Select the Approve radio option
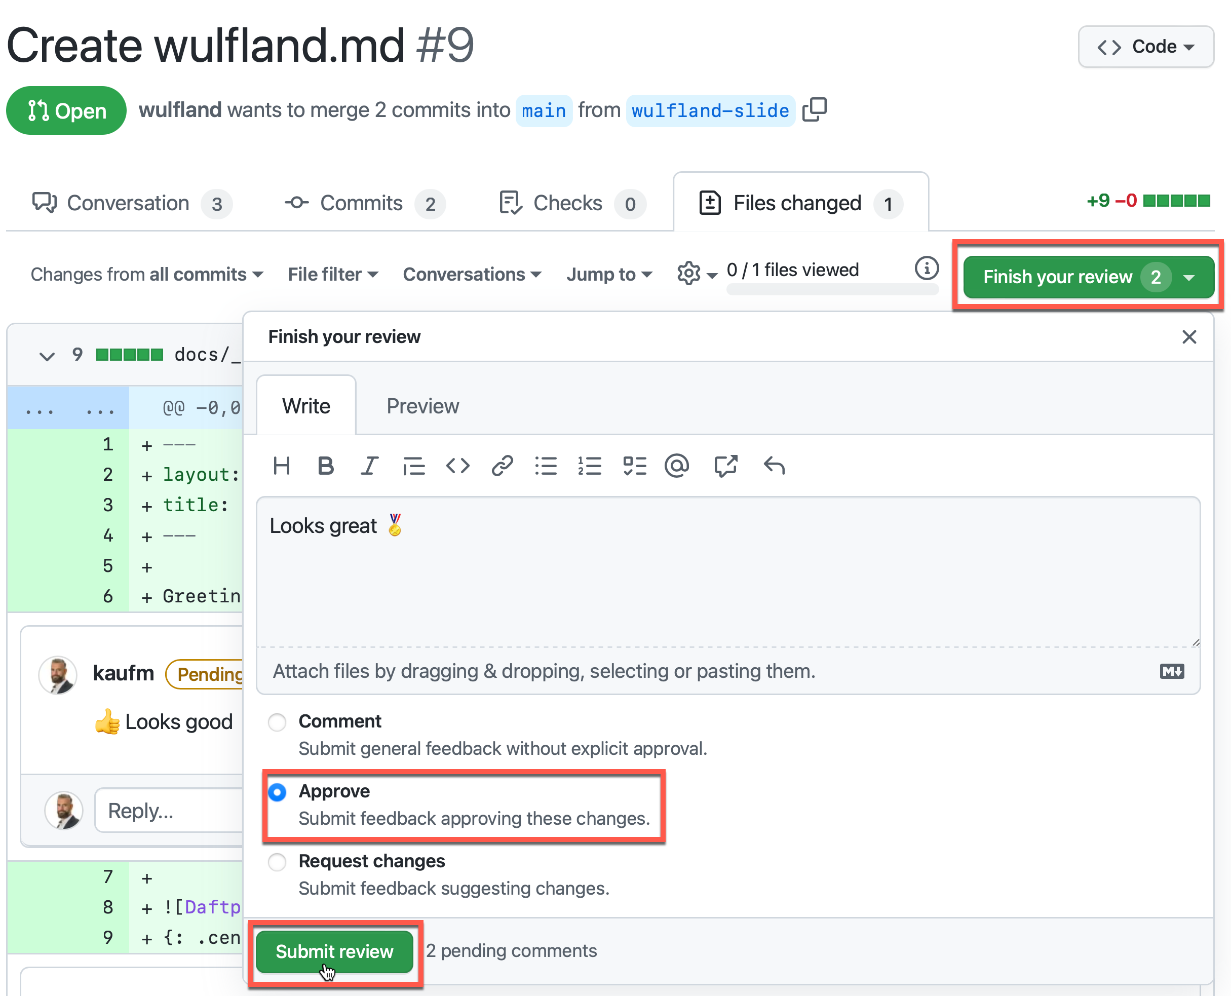This screenshot has width=1231, height=996. [x=277, y=792]
